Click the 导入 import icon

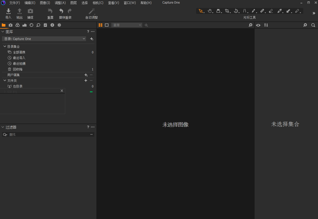(x=9, y=11)
